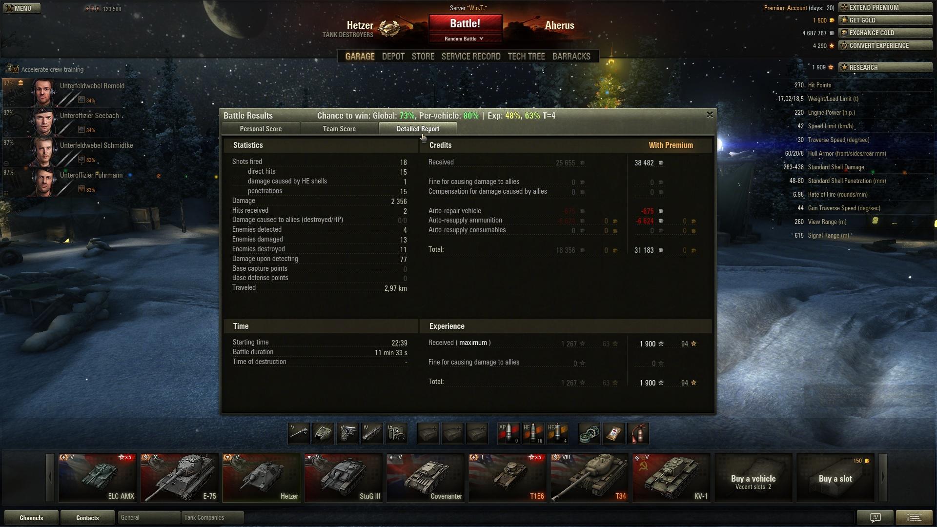Screen dimensions: 937x527
Task: Select the StuG III vehicle thumbnail
Action: click(x=344, y=478)
